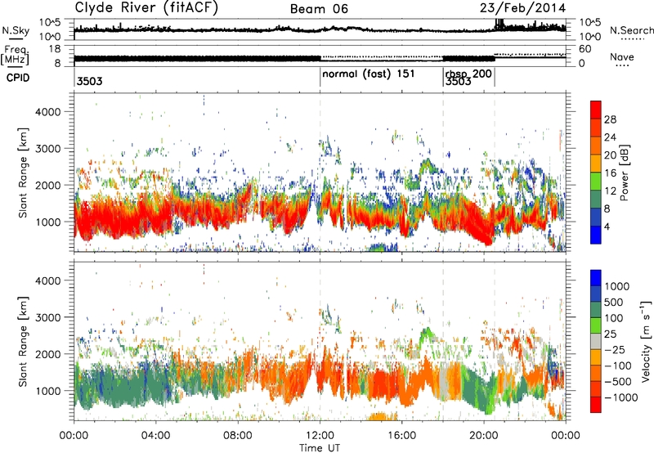Click the 'Time UT' axis label
Image resolution: width=654 pixels, height=453 pixels.
click(x=320, y=447)
